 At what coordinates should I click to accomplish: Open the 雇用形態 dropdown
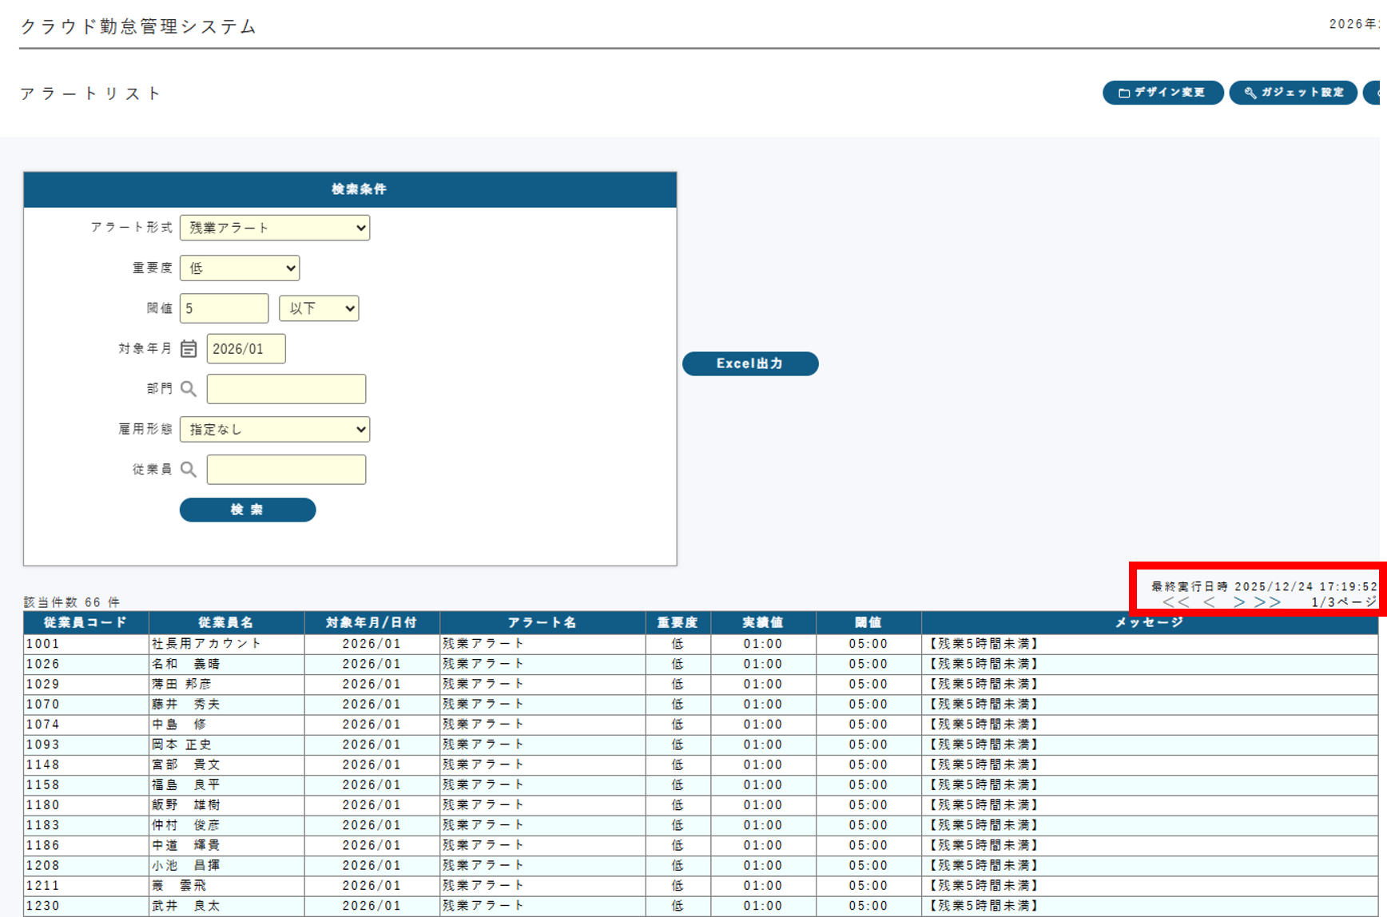(275, 430)
